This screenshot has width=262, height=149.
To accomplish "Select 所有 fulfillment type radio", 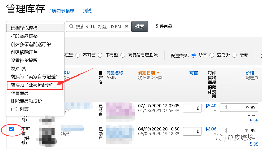I will tap(193, 55).
